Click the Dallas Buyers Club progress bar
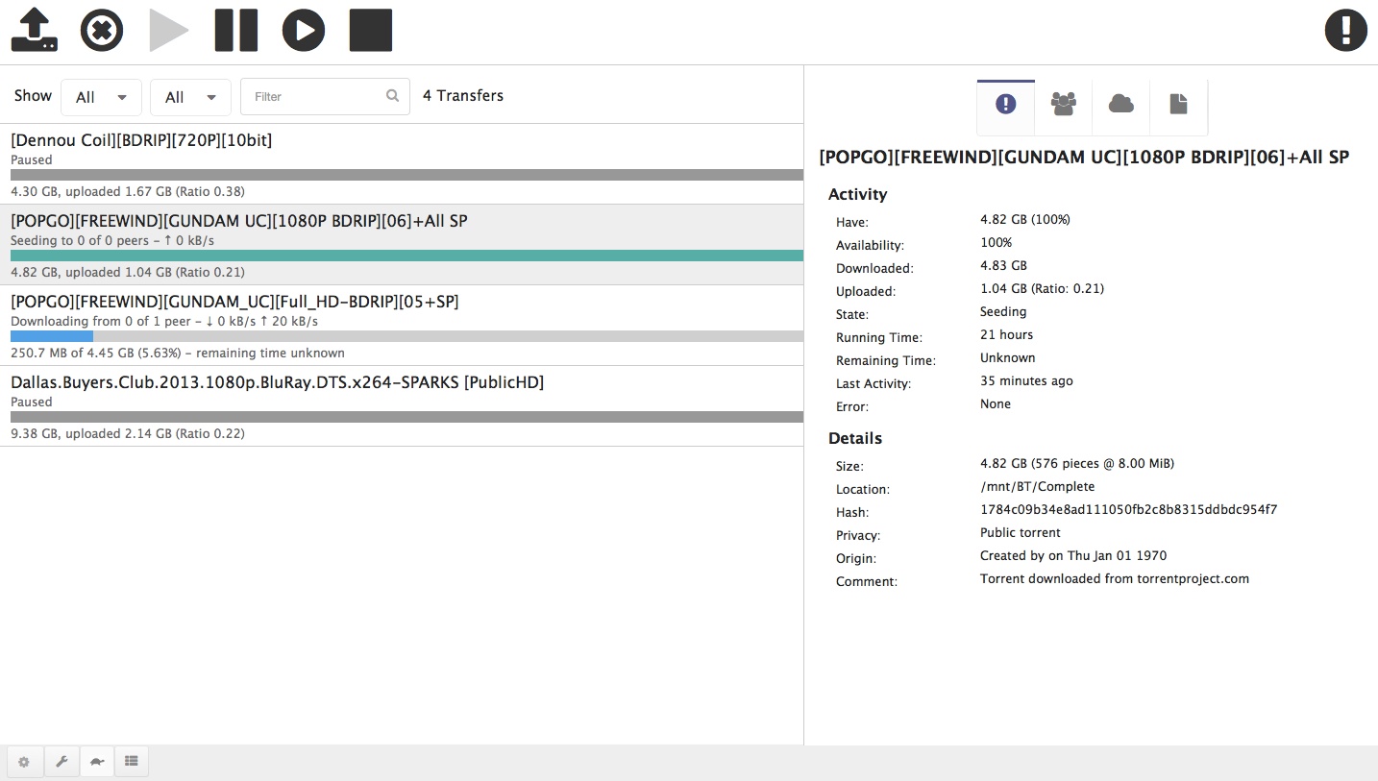This screenshot has height=781, width=1378. [x=406, y=417]
